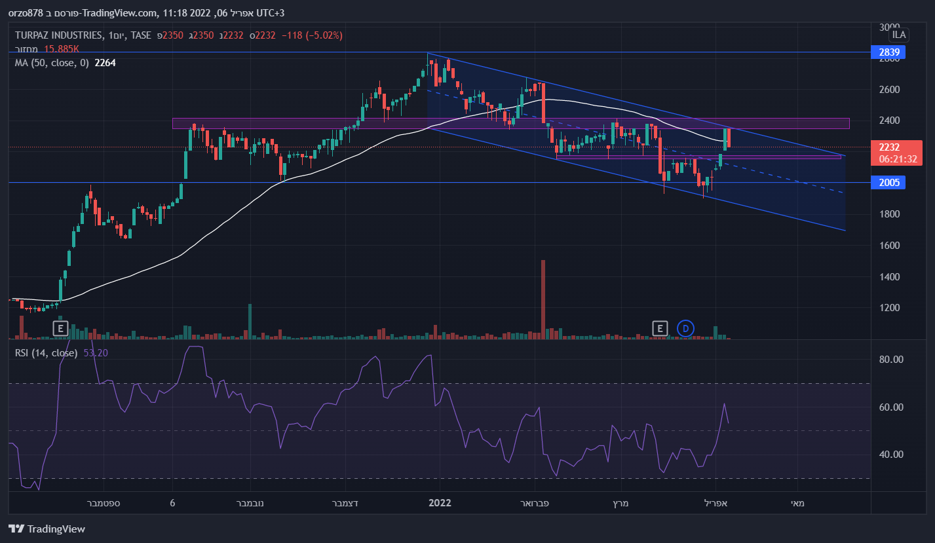Click the 1800 price axis tick
The width and height of the screenshot is (935, 543).
[889, 214]
